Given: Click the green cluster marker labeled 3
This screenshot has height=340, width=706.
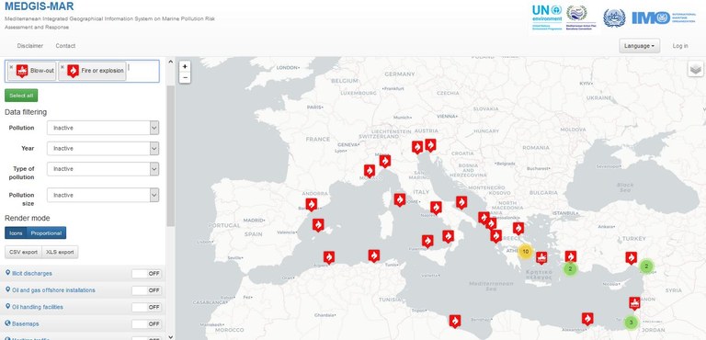Looking at the screenshot, I should pos(632,323).
